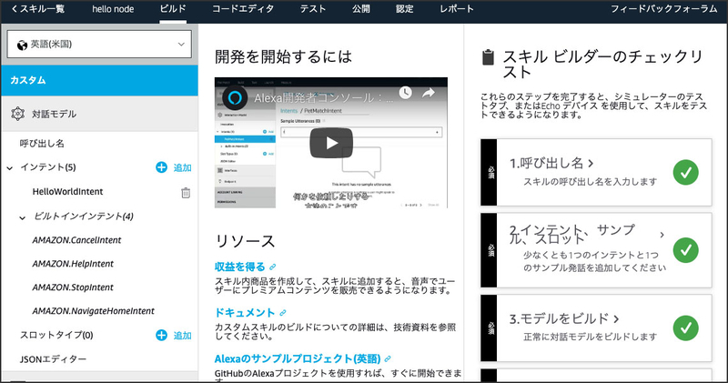Screen dimensions: 728x383
Task: Switch to the テスト tab
Action: tap(312, 9)
